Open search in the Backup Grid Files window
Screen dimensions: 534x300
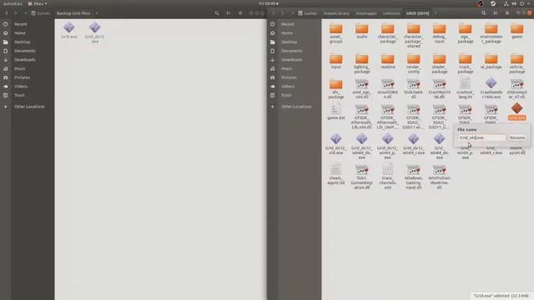click(x=217, y=13)
